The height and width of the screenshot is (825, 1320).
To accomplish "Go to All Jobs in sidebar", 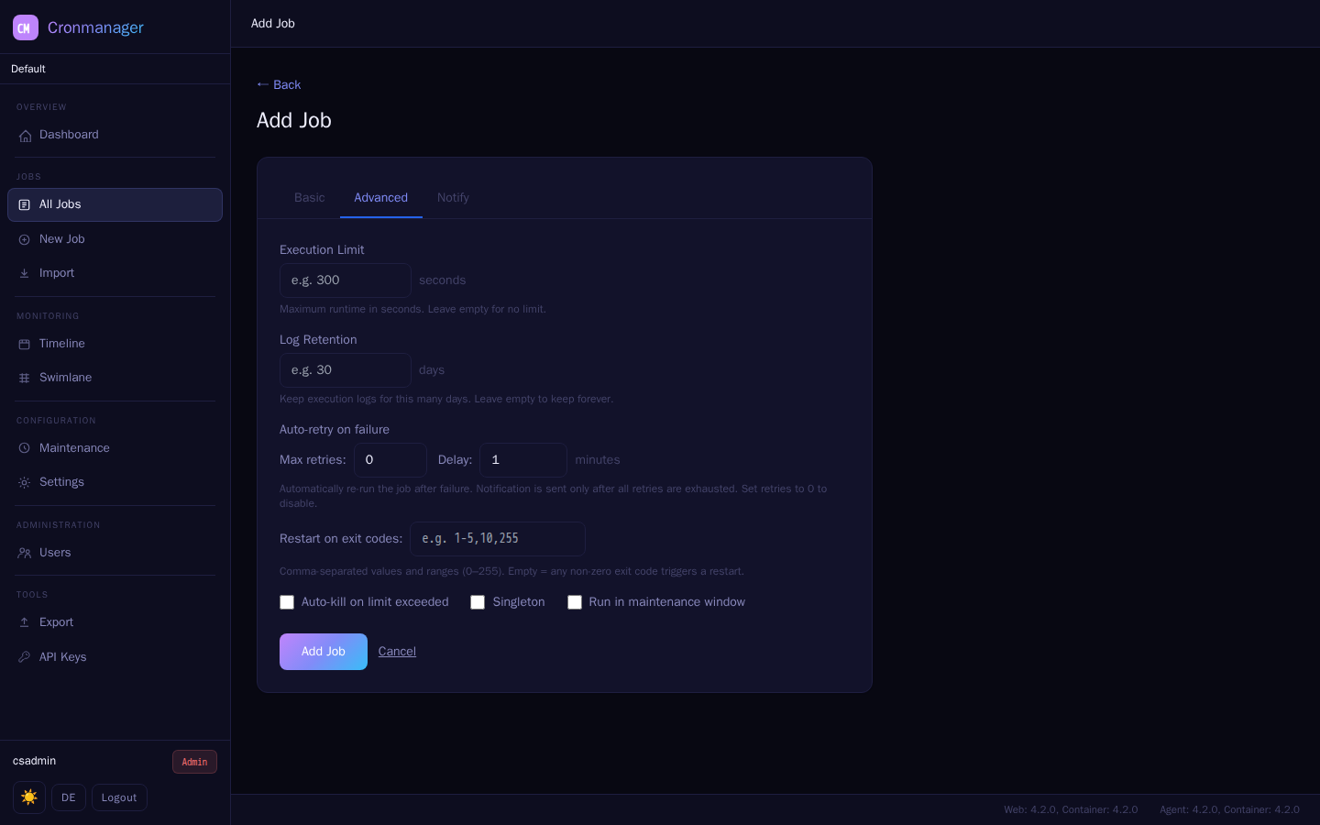I will (115, 204).
